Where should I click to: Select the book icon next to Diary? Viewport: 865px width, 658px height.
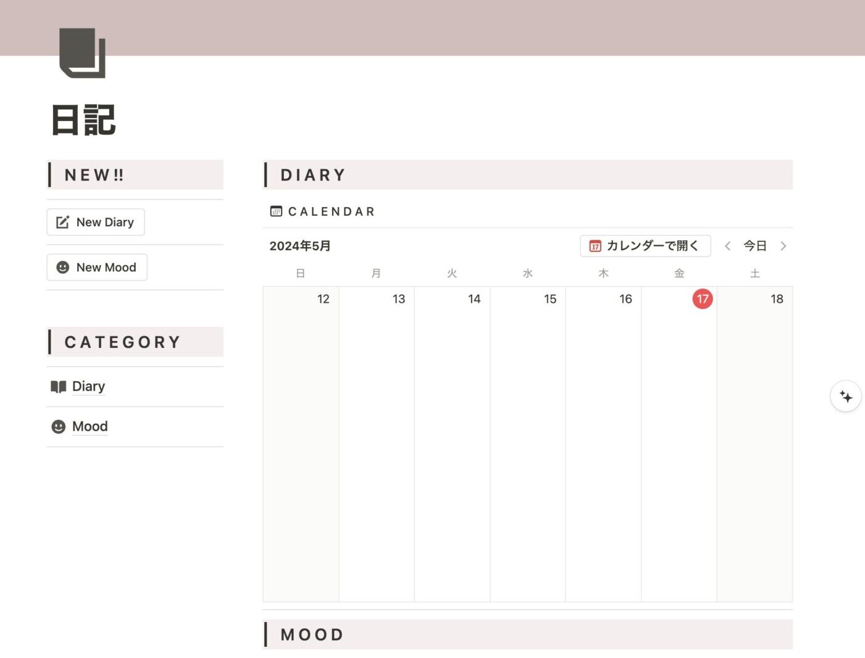(59, 386)
